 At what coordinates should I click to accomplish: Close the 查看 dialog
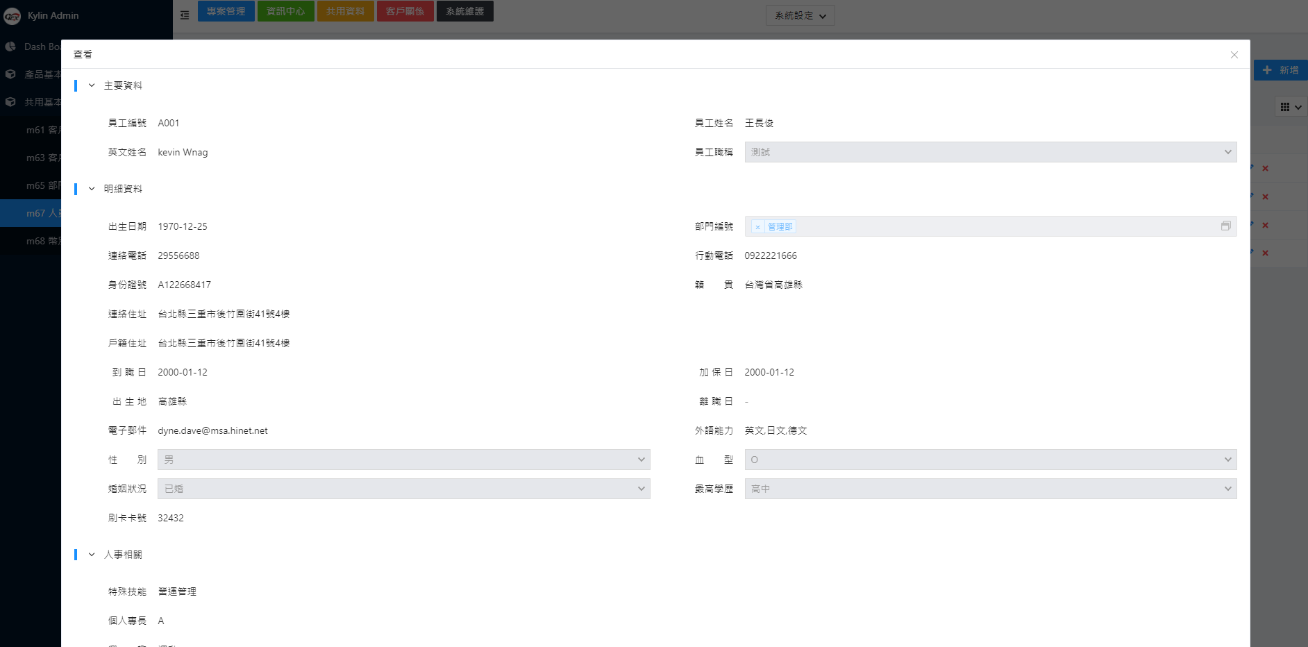click(1234, 55)
